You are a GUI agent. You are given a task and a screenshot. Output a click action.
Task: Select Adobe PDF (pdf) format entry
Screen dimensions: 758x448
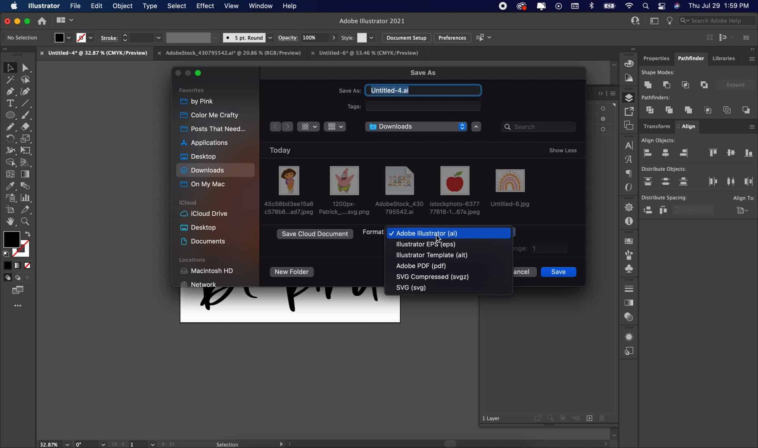coord(421,265)
